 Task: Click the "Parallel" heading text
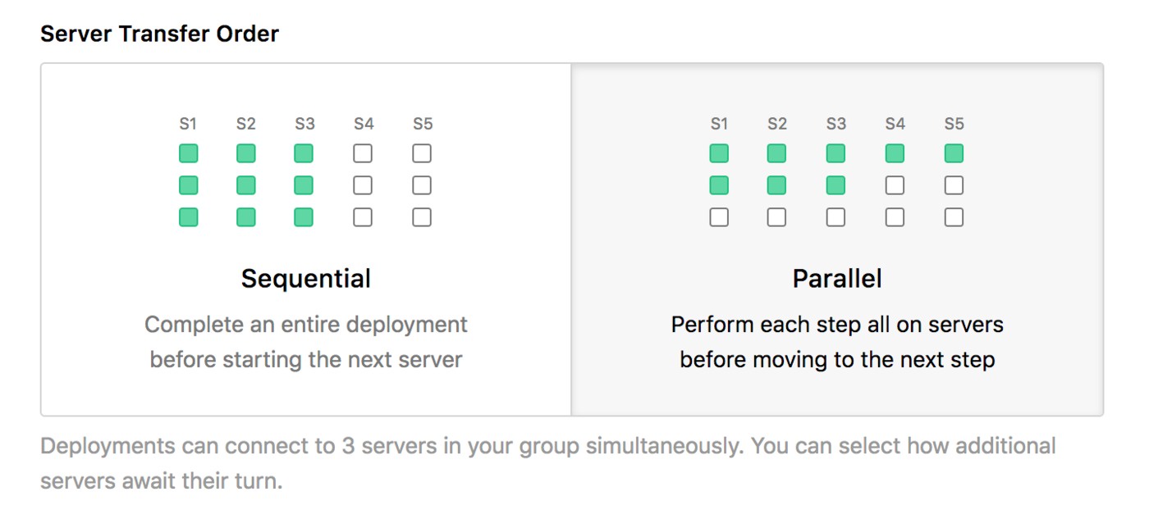tap(837, 279)
